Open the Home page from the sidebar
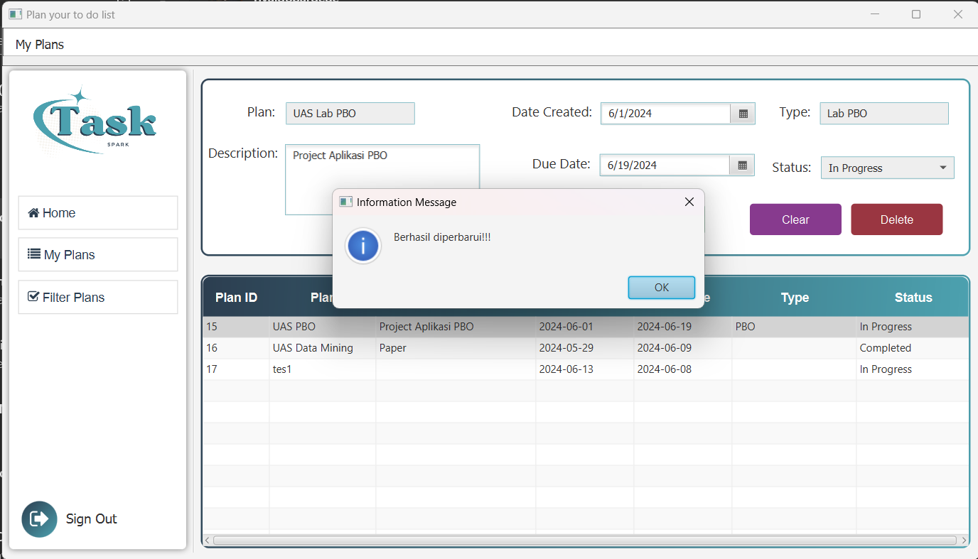Screen dimensions: 978x559 point(98,213)
